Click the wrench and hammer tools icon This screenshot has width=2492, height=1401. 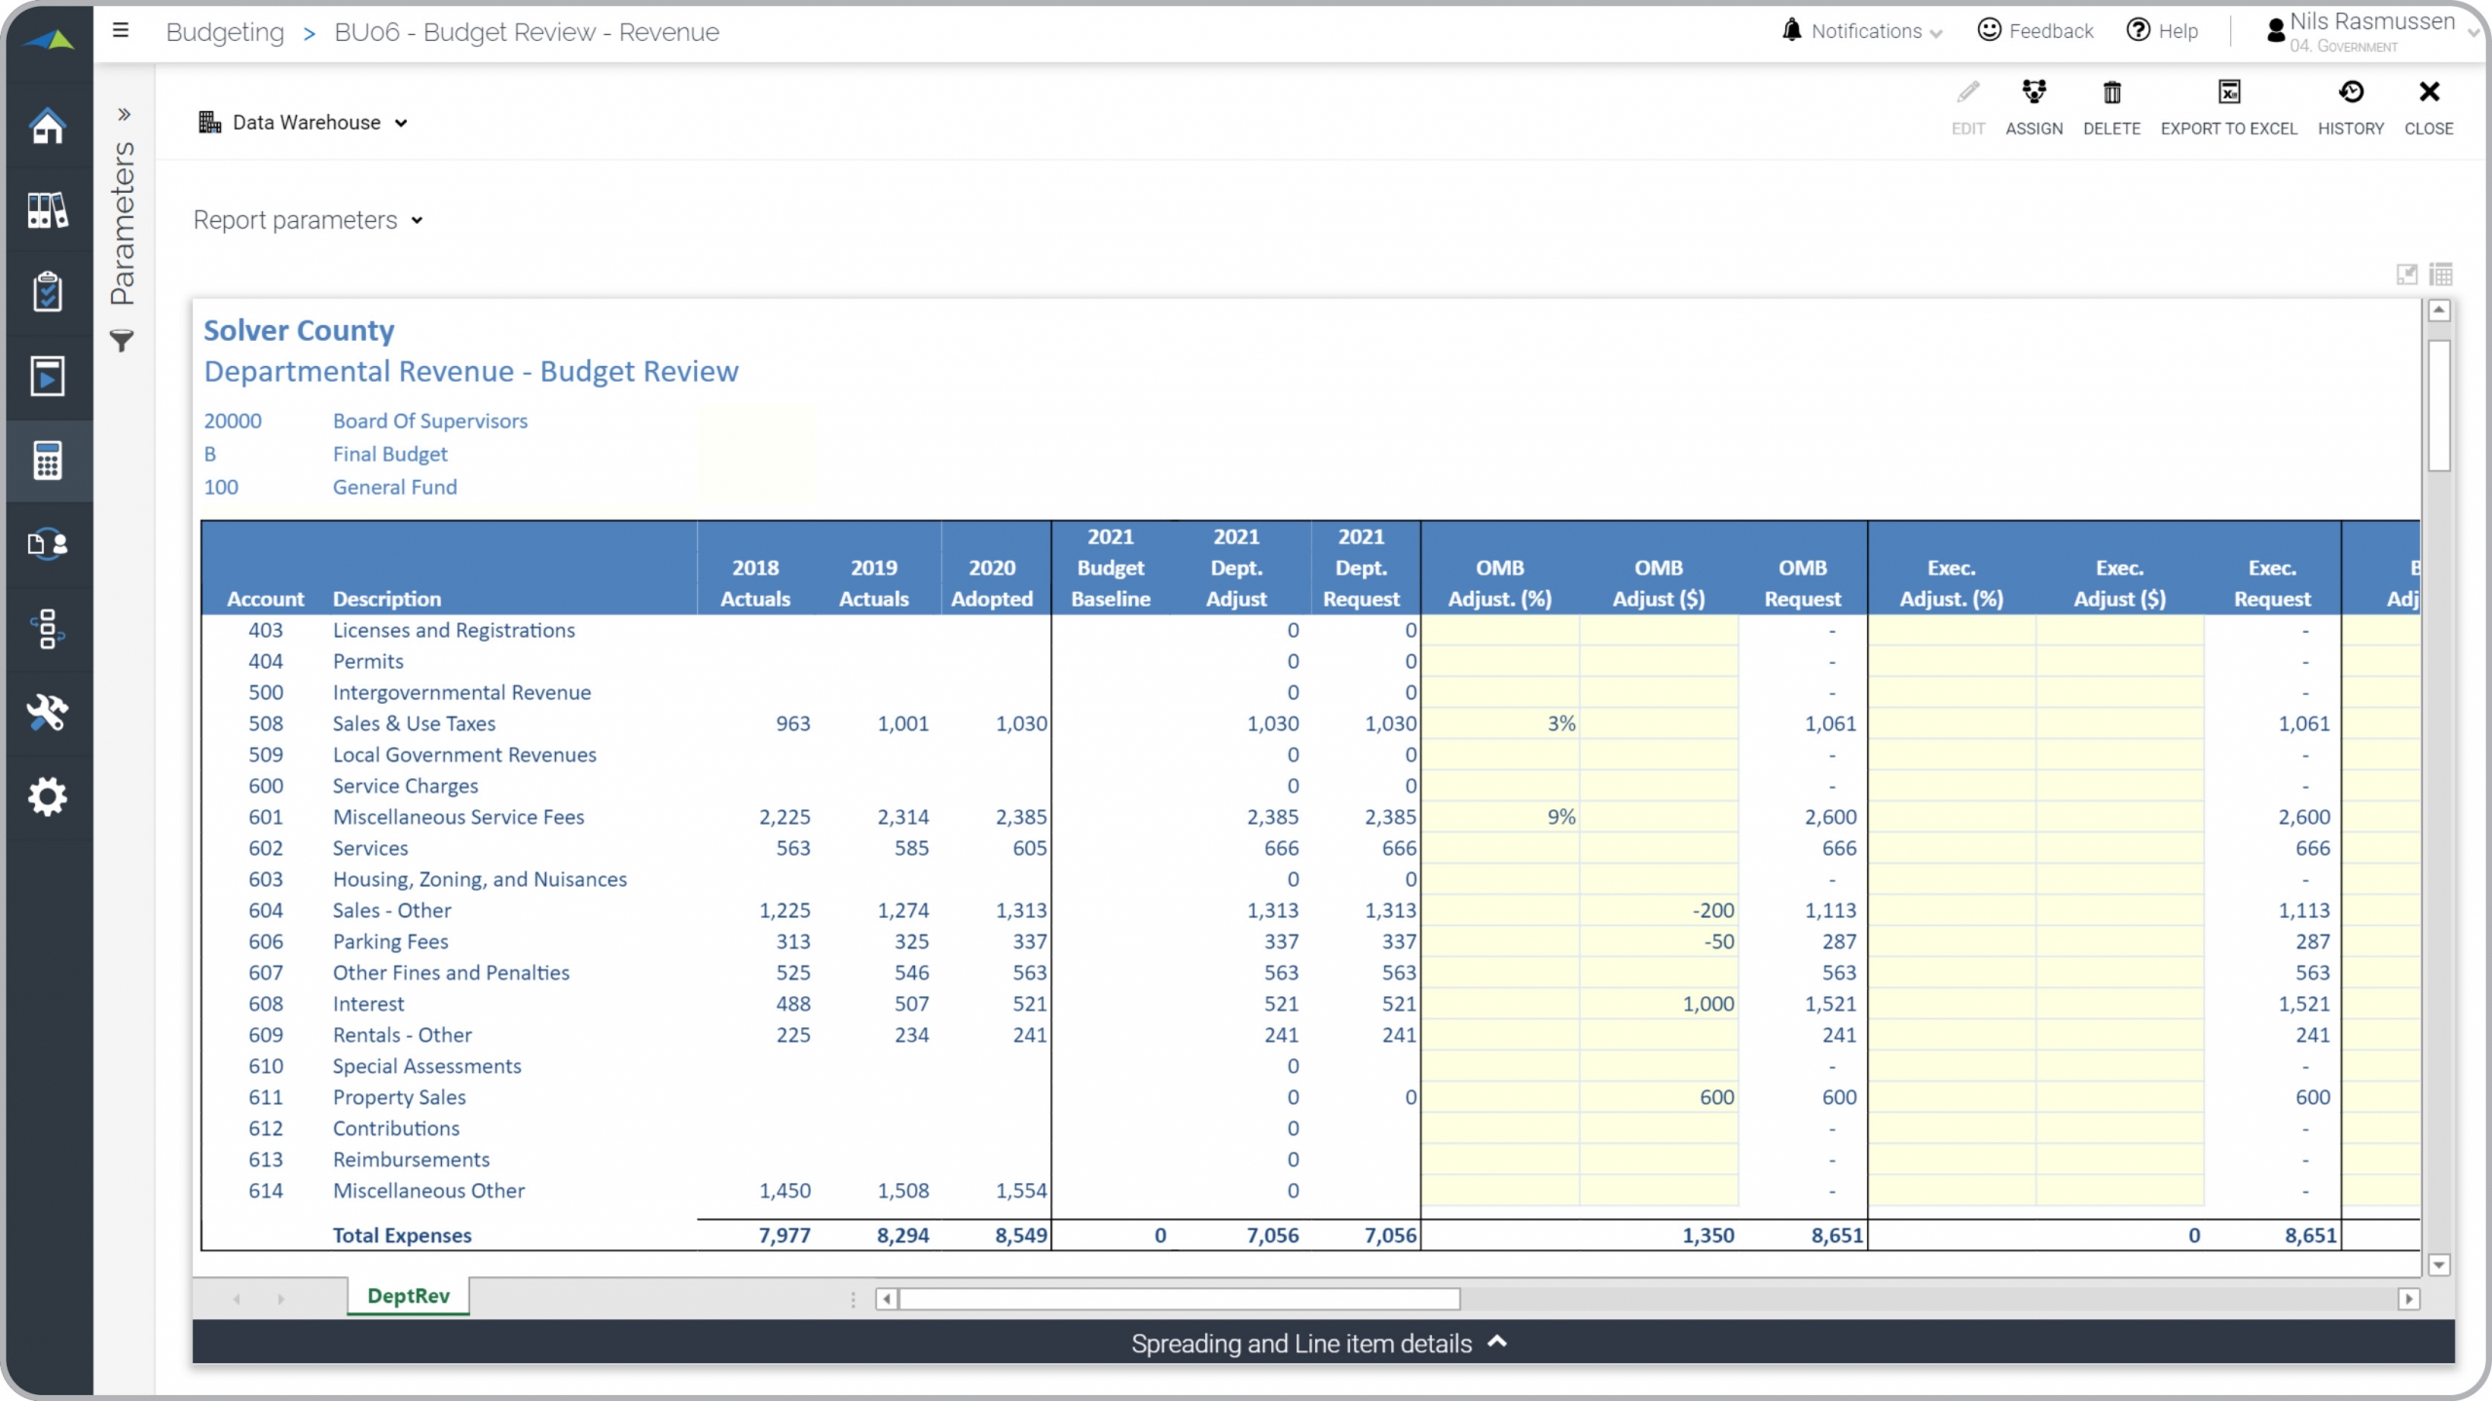(x=47, y=713)
